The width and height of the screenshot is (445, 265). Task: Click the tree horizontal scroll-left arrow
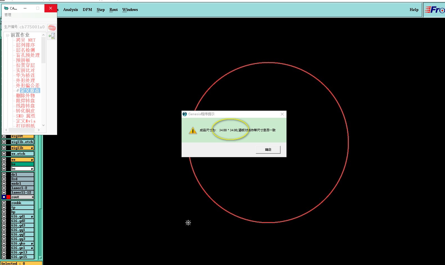(x=6, y=130)
